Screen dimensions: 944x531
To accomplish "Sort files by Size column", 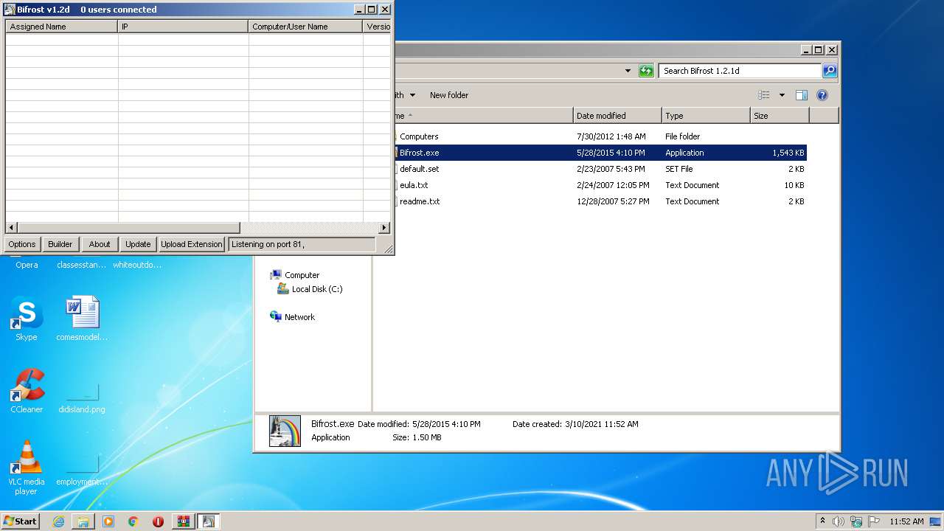I will tap(780, 116).
